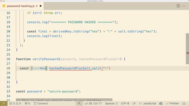Click the Copilot status icon beside JavaScript
189x106 pixels.
click(x=161, y=103)
